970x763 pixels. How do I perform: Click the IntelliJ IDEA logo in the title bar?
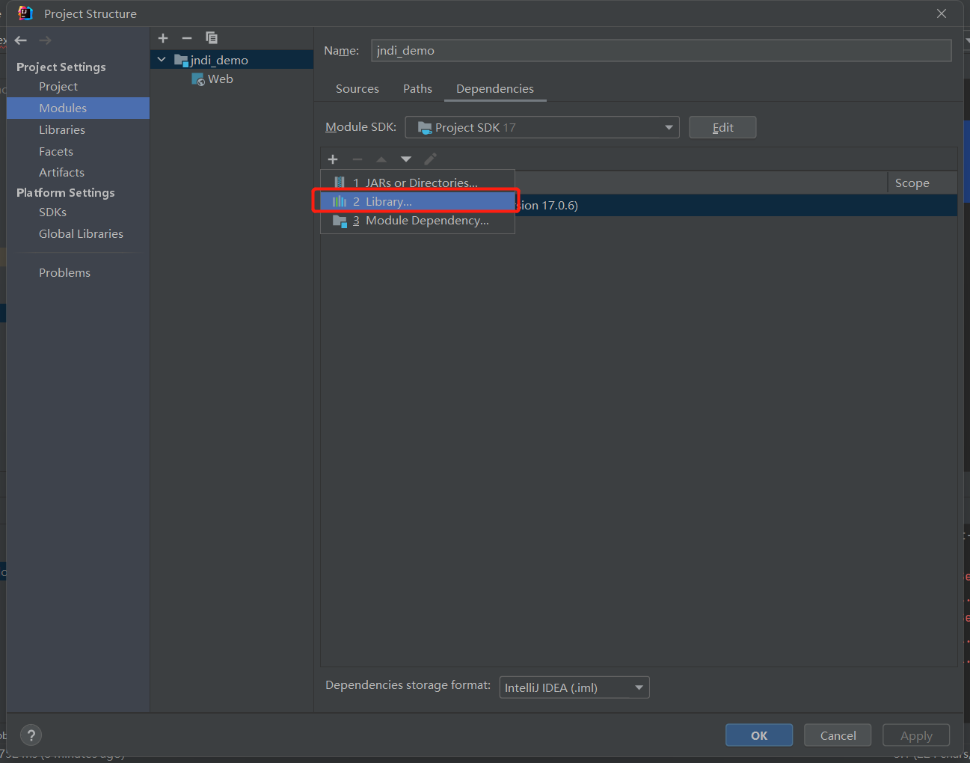(25, 13)
